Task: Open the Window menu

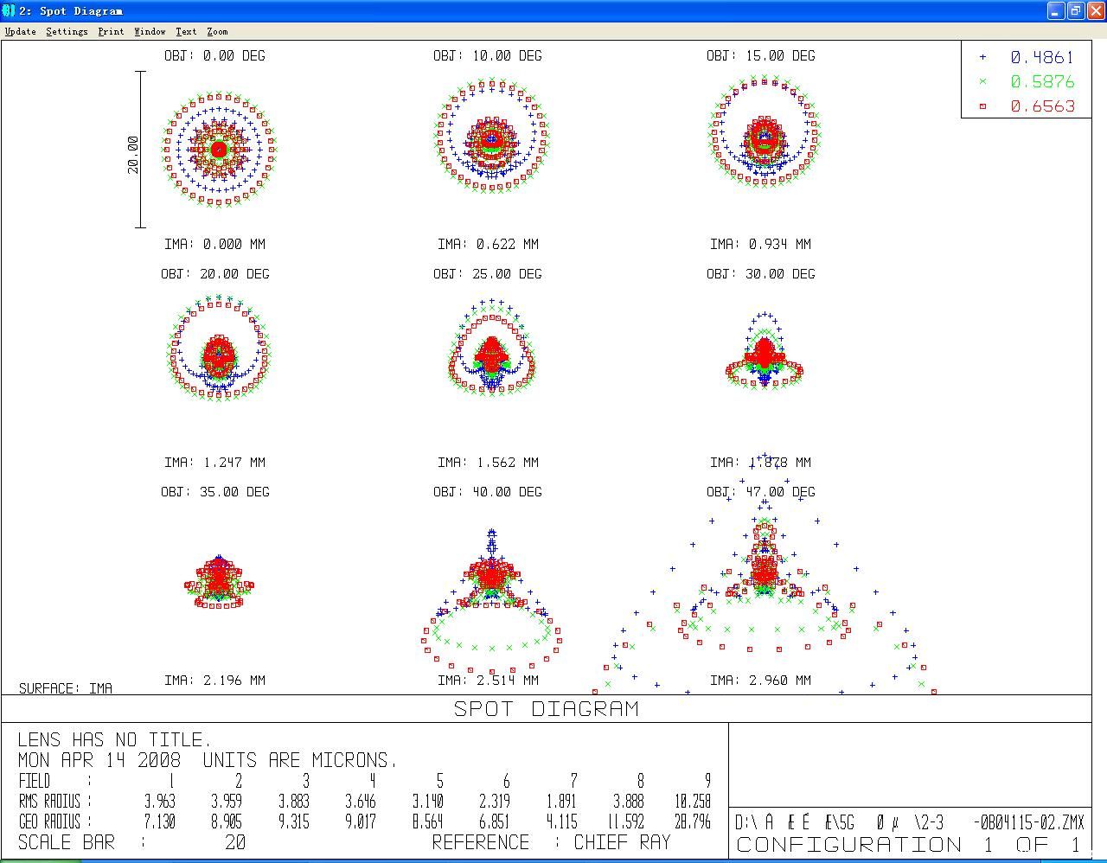Action: (150, 31)
